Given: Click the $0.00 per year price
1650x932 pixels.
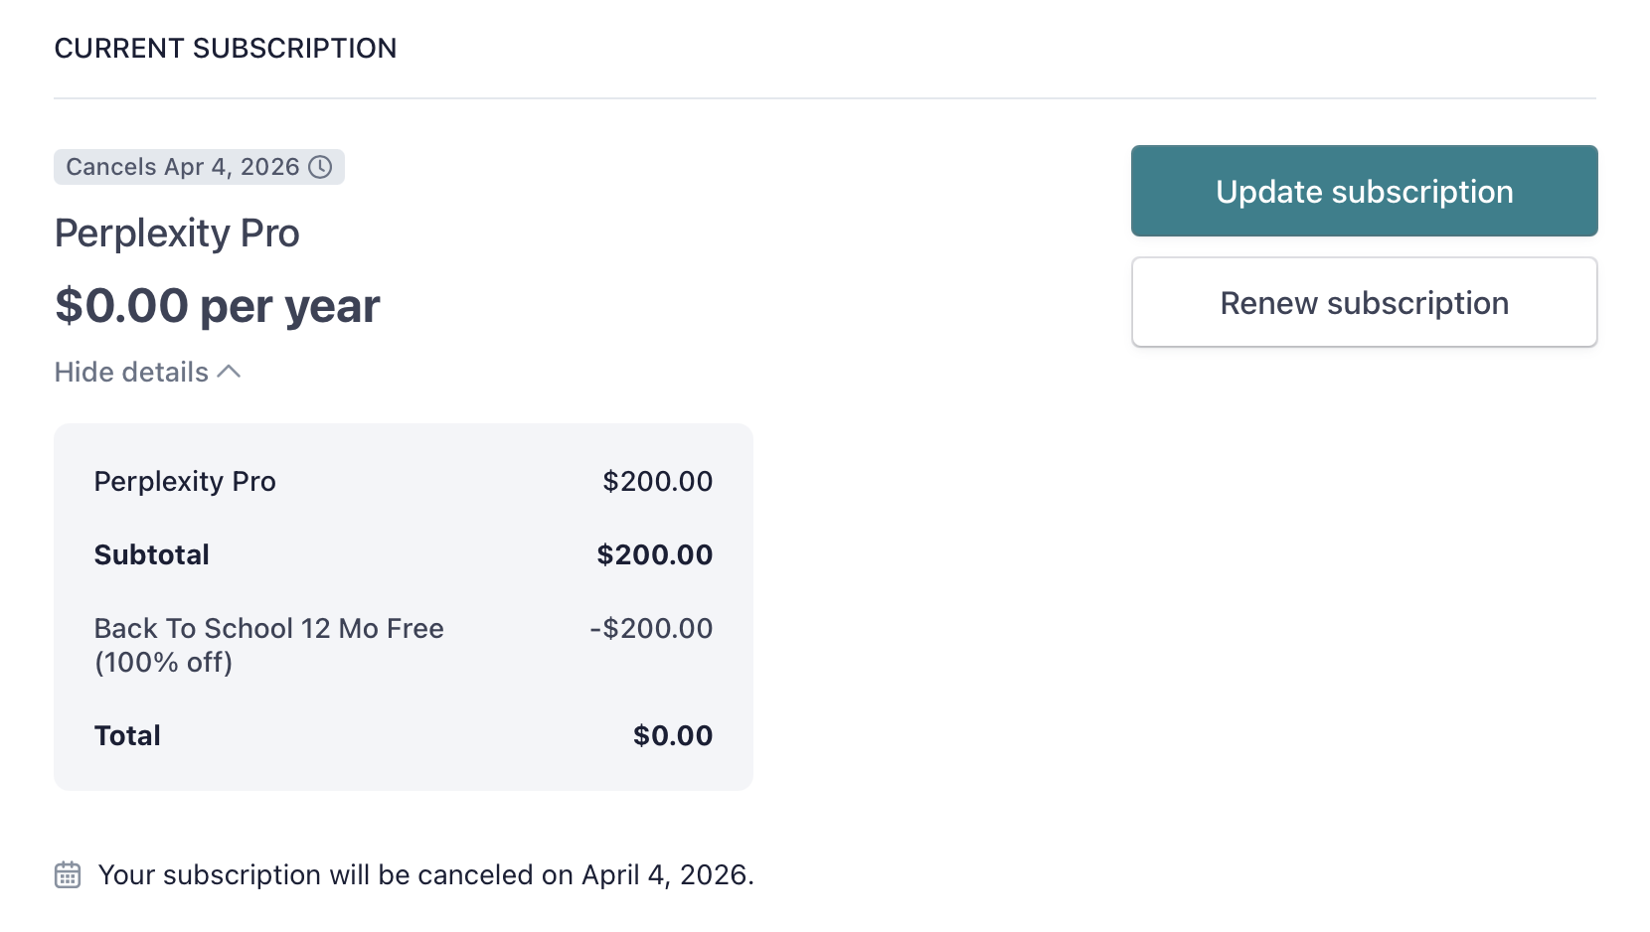Looking at the screenshot, I should tap(218, 305).
